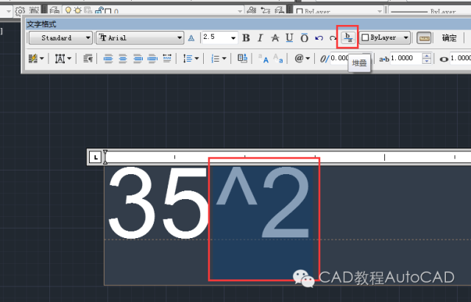Toggle the ruler display button

click(x=424, y=38)
